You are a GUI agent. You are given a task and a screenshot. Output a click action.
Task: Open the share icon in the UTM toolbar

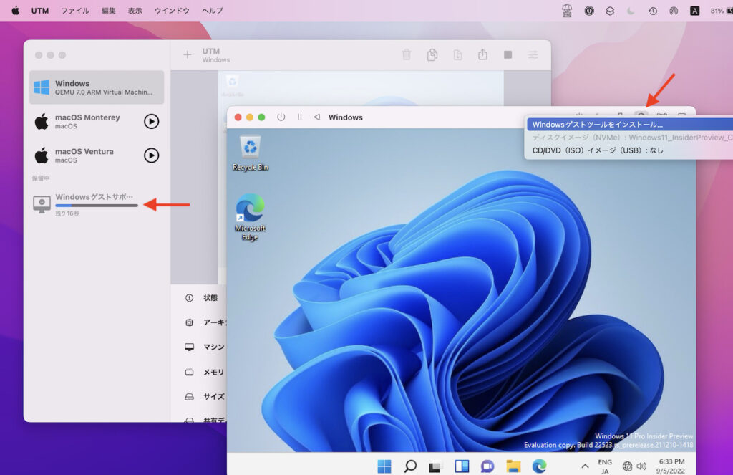(x=482, y=54)
